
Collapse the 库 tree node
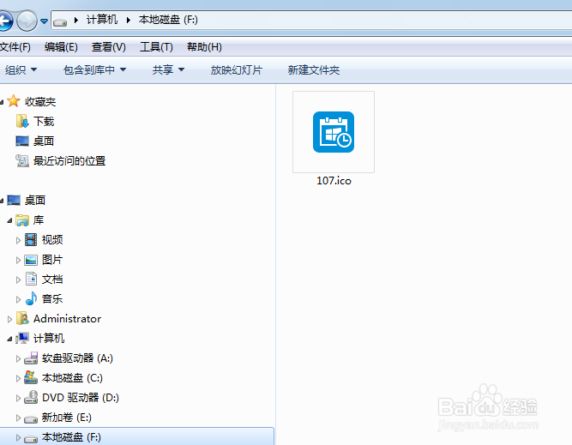[9, 220]
